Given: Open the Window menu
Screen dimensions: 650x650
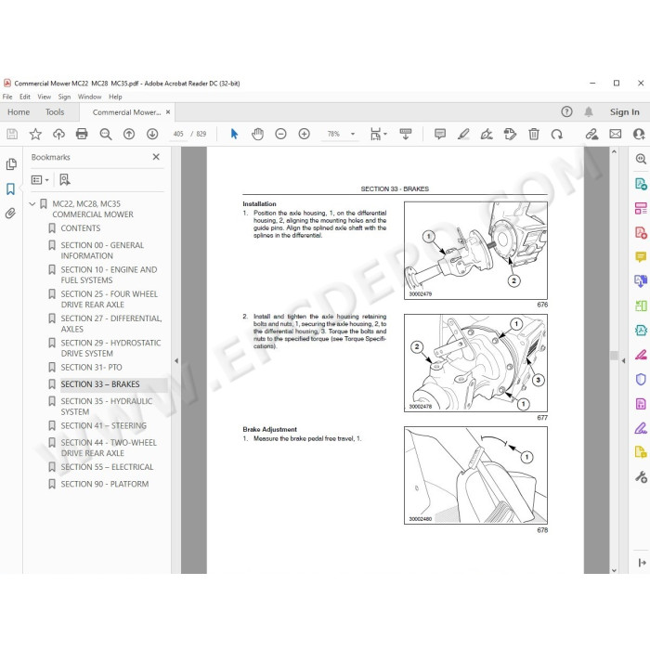Looking at the screenshot, I should point(89,97).
